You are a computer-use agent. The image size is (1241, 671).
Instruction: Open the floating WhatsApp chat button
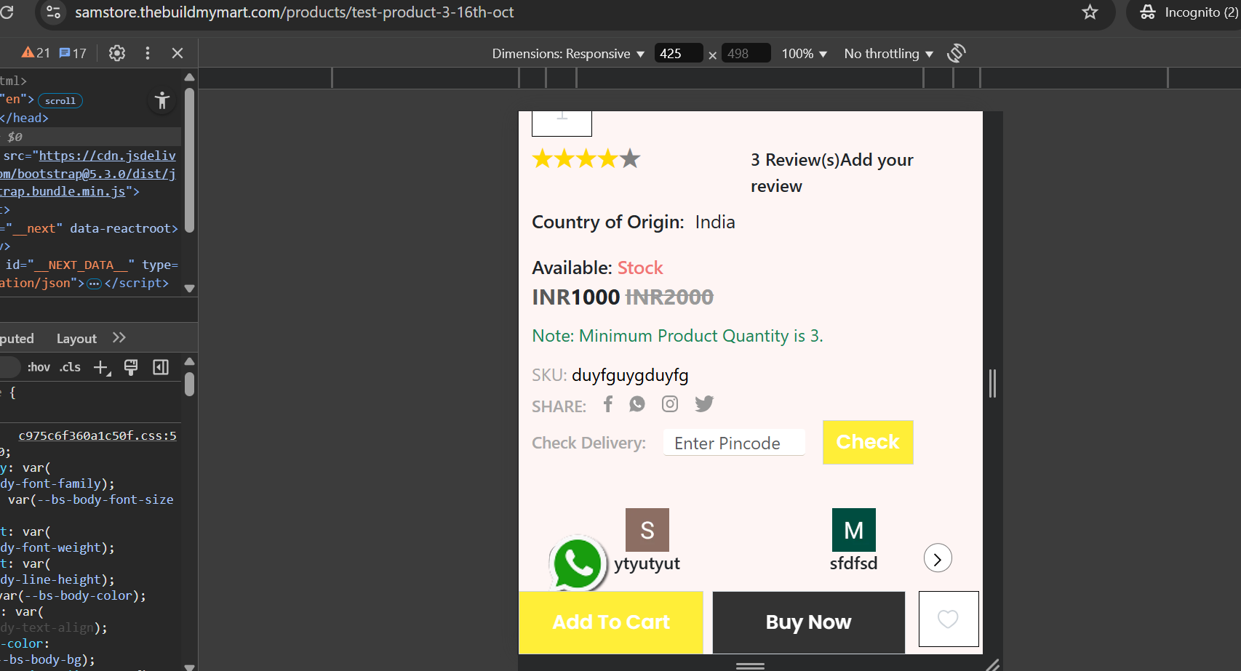click(x=578, y=564)
